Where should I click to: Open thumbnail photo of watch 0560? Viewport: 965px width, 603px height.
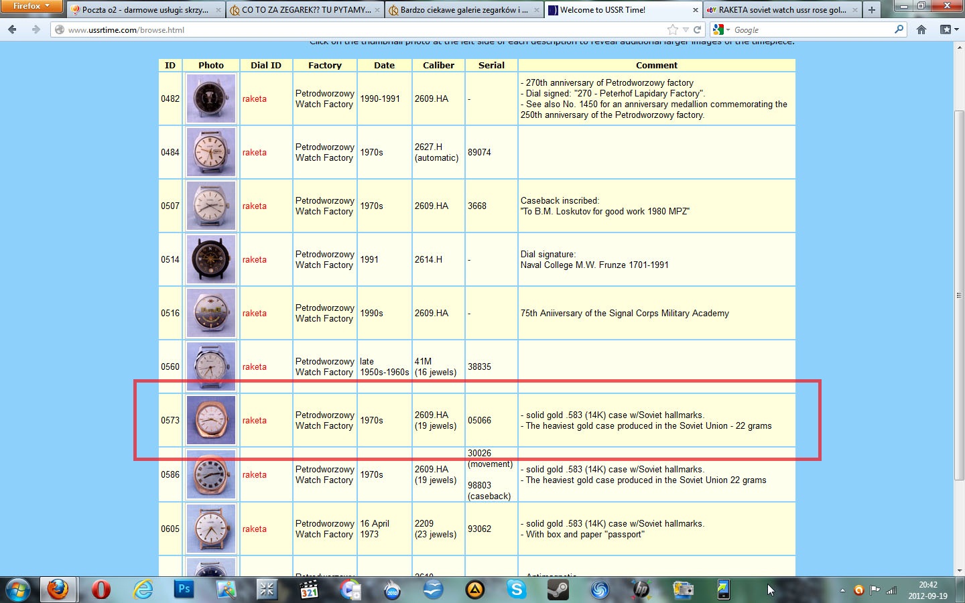tap(211, 366)
